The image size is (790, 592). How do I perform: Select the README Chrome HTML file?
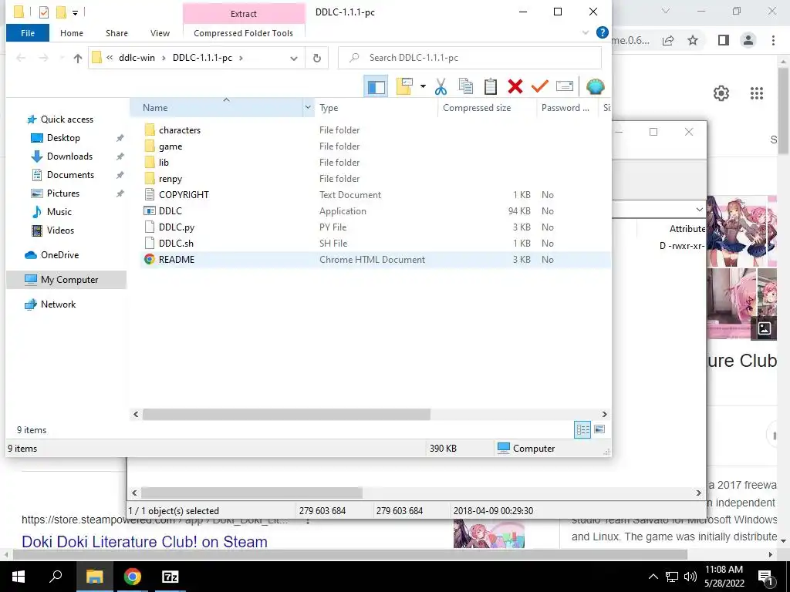pyautogui.click(x=375, y=259)
